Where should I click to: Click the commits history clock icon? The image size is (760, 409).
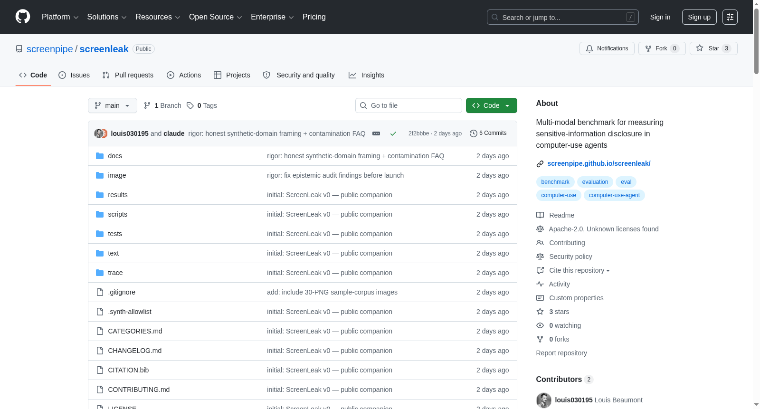pos(474,133)
